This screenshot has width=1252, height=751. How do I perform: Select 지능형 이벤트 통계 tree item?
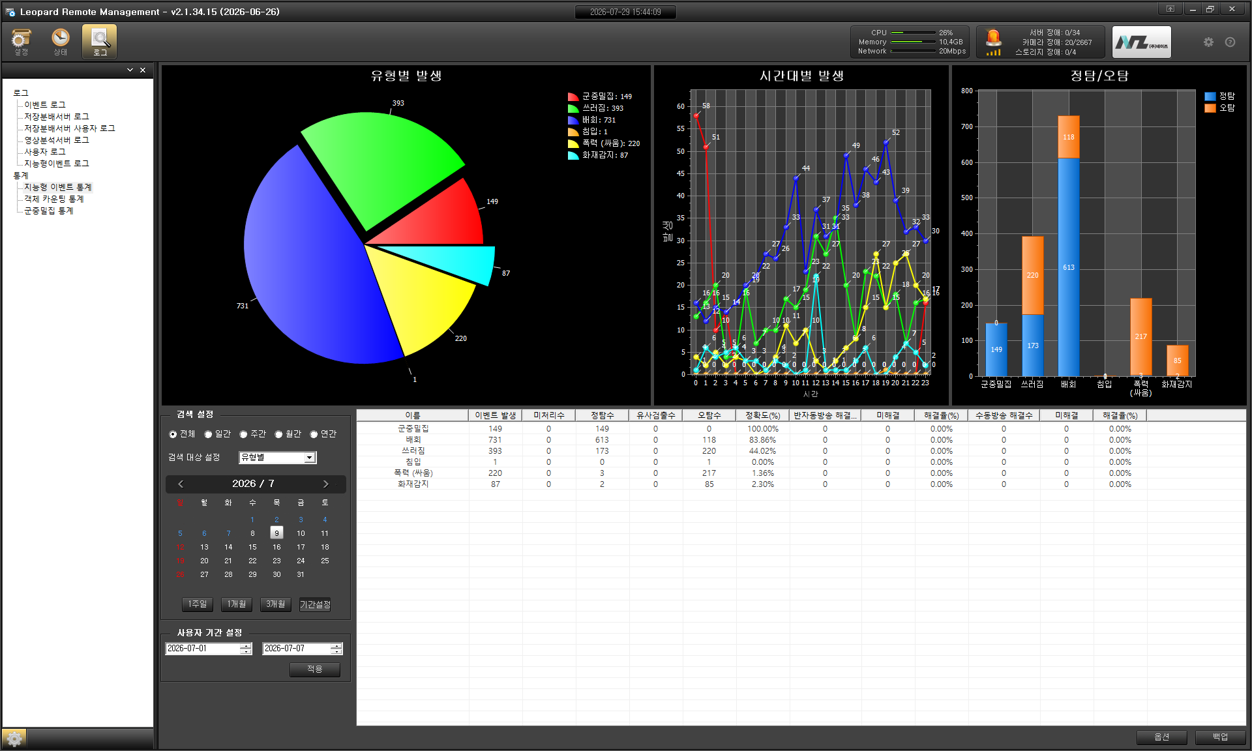click(58, 187)
